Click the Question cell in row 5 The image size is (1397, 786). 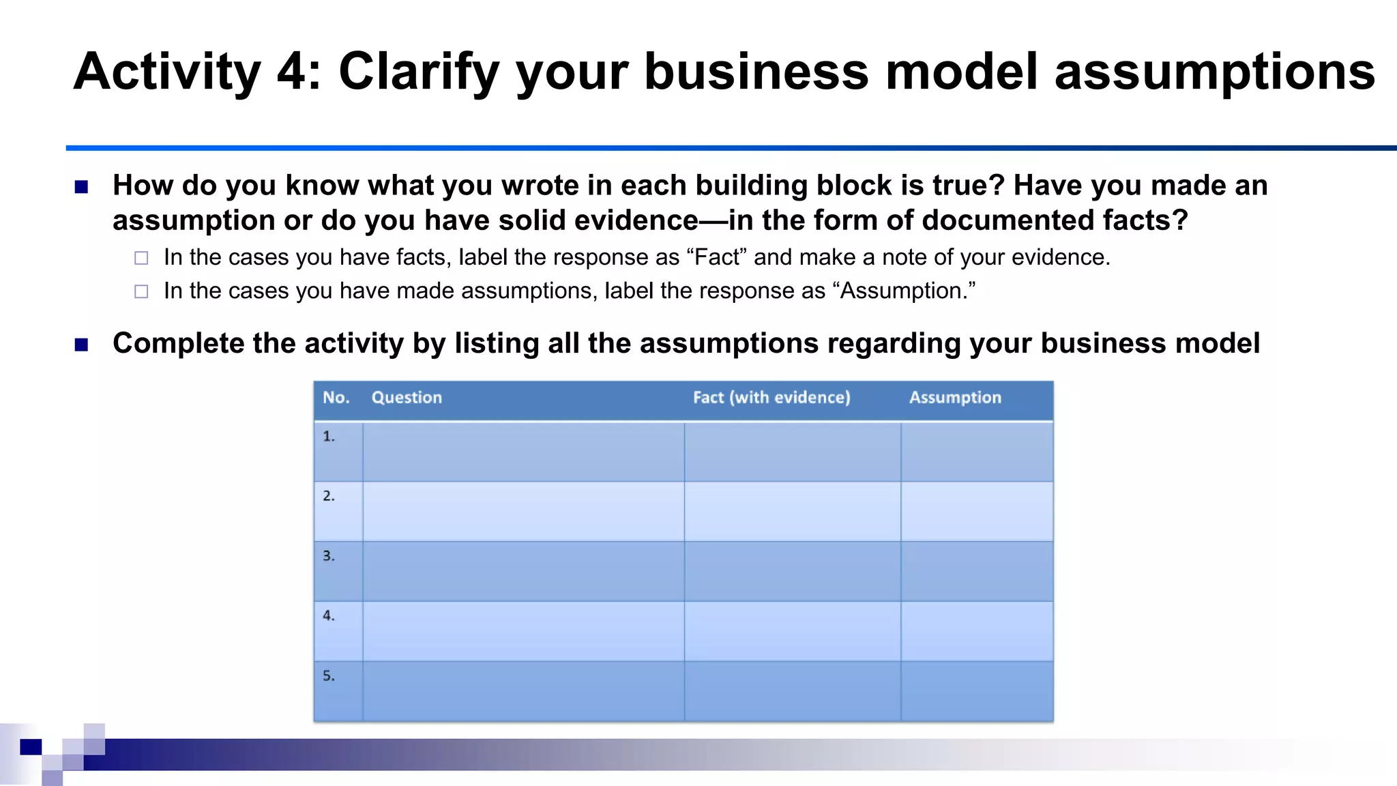pos(523,691)
